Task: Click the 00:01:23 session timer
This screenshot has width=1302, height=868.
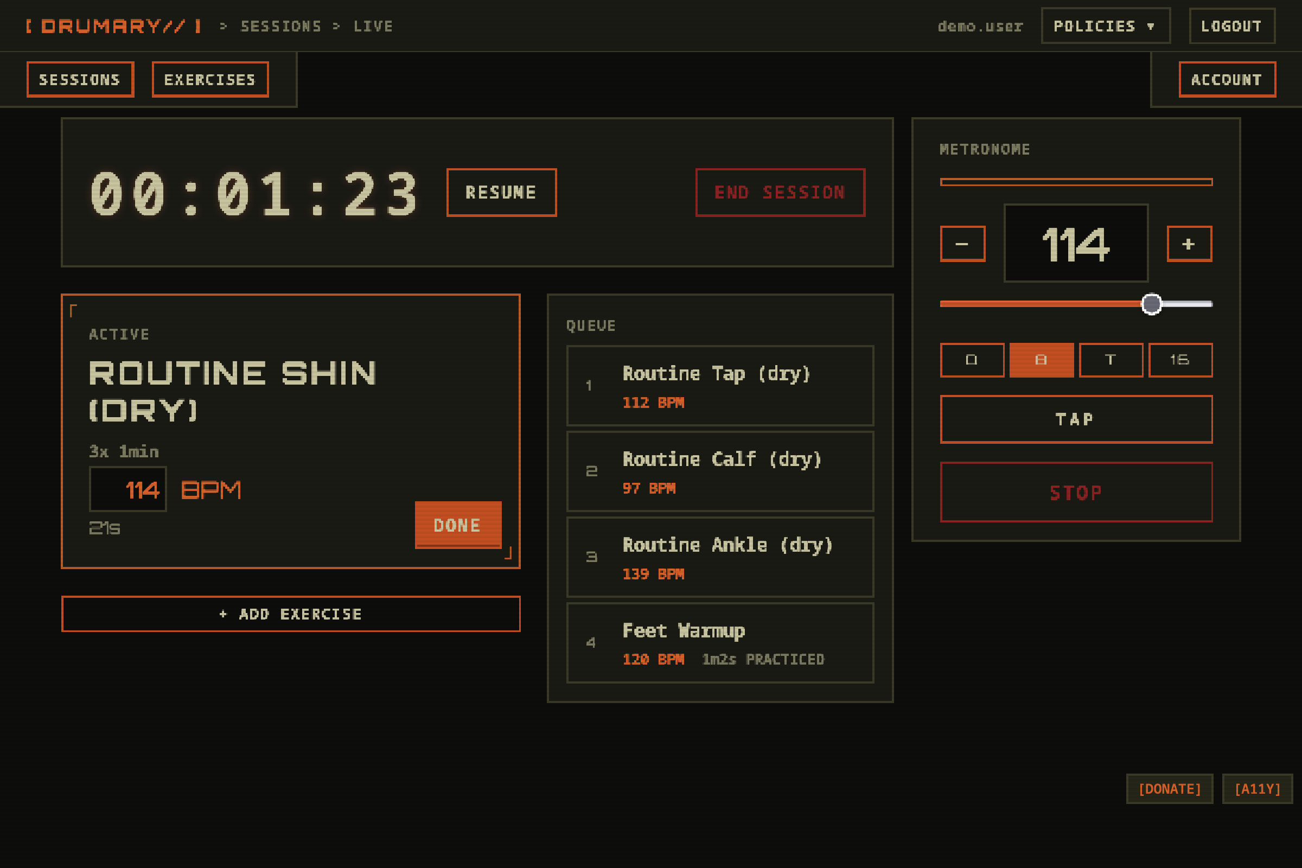Action: coord(254,193)
